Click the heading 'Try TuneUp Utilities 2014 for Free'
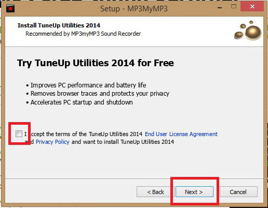 [96, 63]
